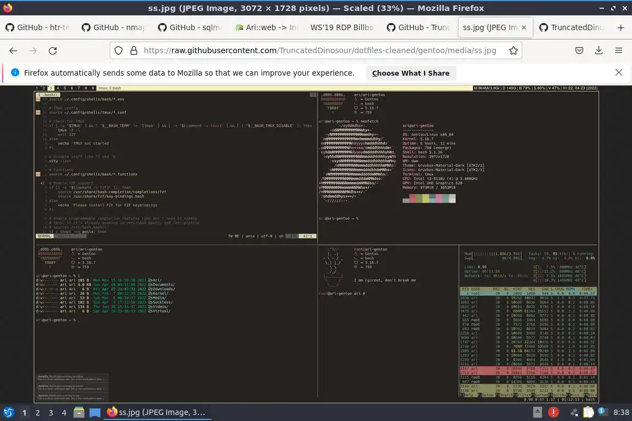
Task: Click the scaled ss.jpg image to zoom
Action: pyautogui.click(x=317, y=244)
